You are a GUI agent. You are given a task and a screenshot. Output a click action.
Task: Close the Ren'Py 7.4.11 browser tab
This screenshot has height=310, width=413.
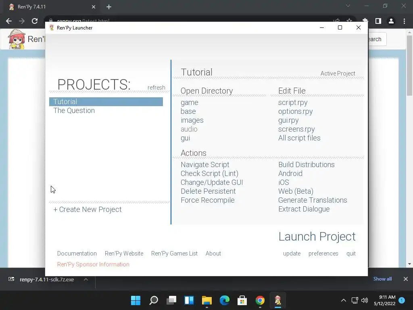pos(94,7)
